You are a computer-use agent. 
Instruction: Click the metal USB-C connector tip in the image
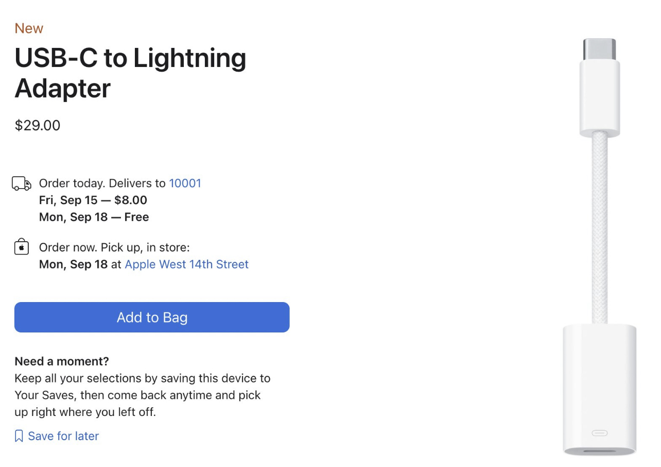[599, 49]
